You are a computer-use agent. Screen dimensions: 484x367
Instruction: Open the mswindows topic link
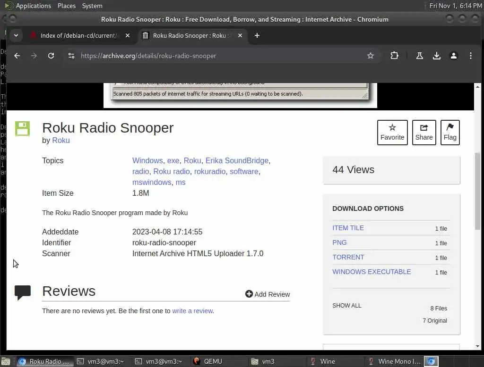coord(152,182)
